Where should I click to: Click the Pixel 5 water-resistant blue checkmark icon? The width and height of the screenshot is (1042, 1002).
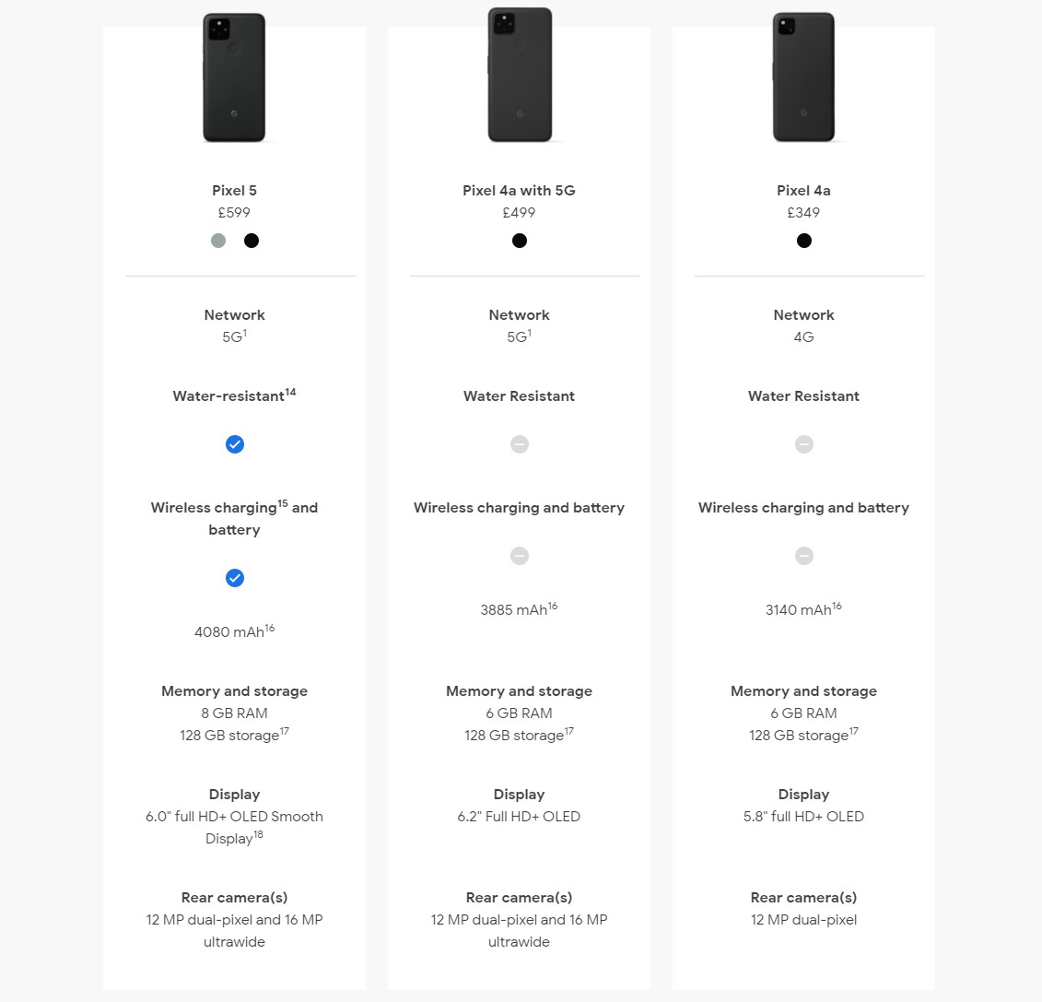[x=235, y=444]
